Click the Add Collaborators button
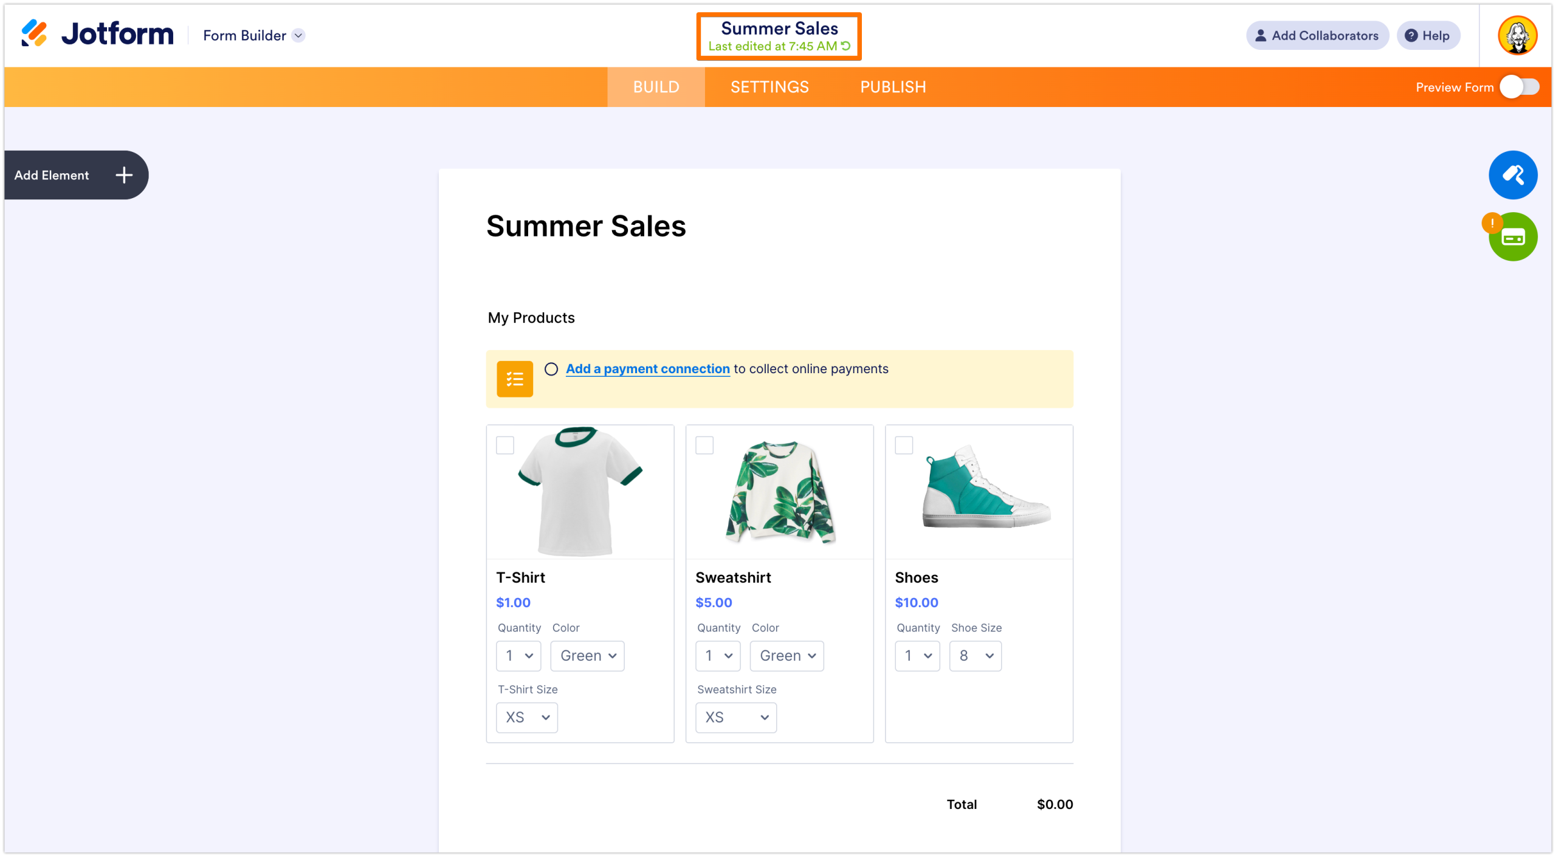Image resolution: width=1556 pixels, height=857 pixels. 1317,35
